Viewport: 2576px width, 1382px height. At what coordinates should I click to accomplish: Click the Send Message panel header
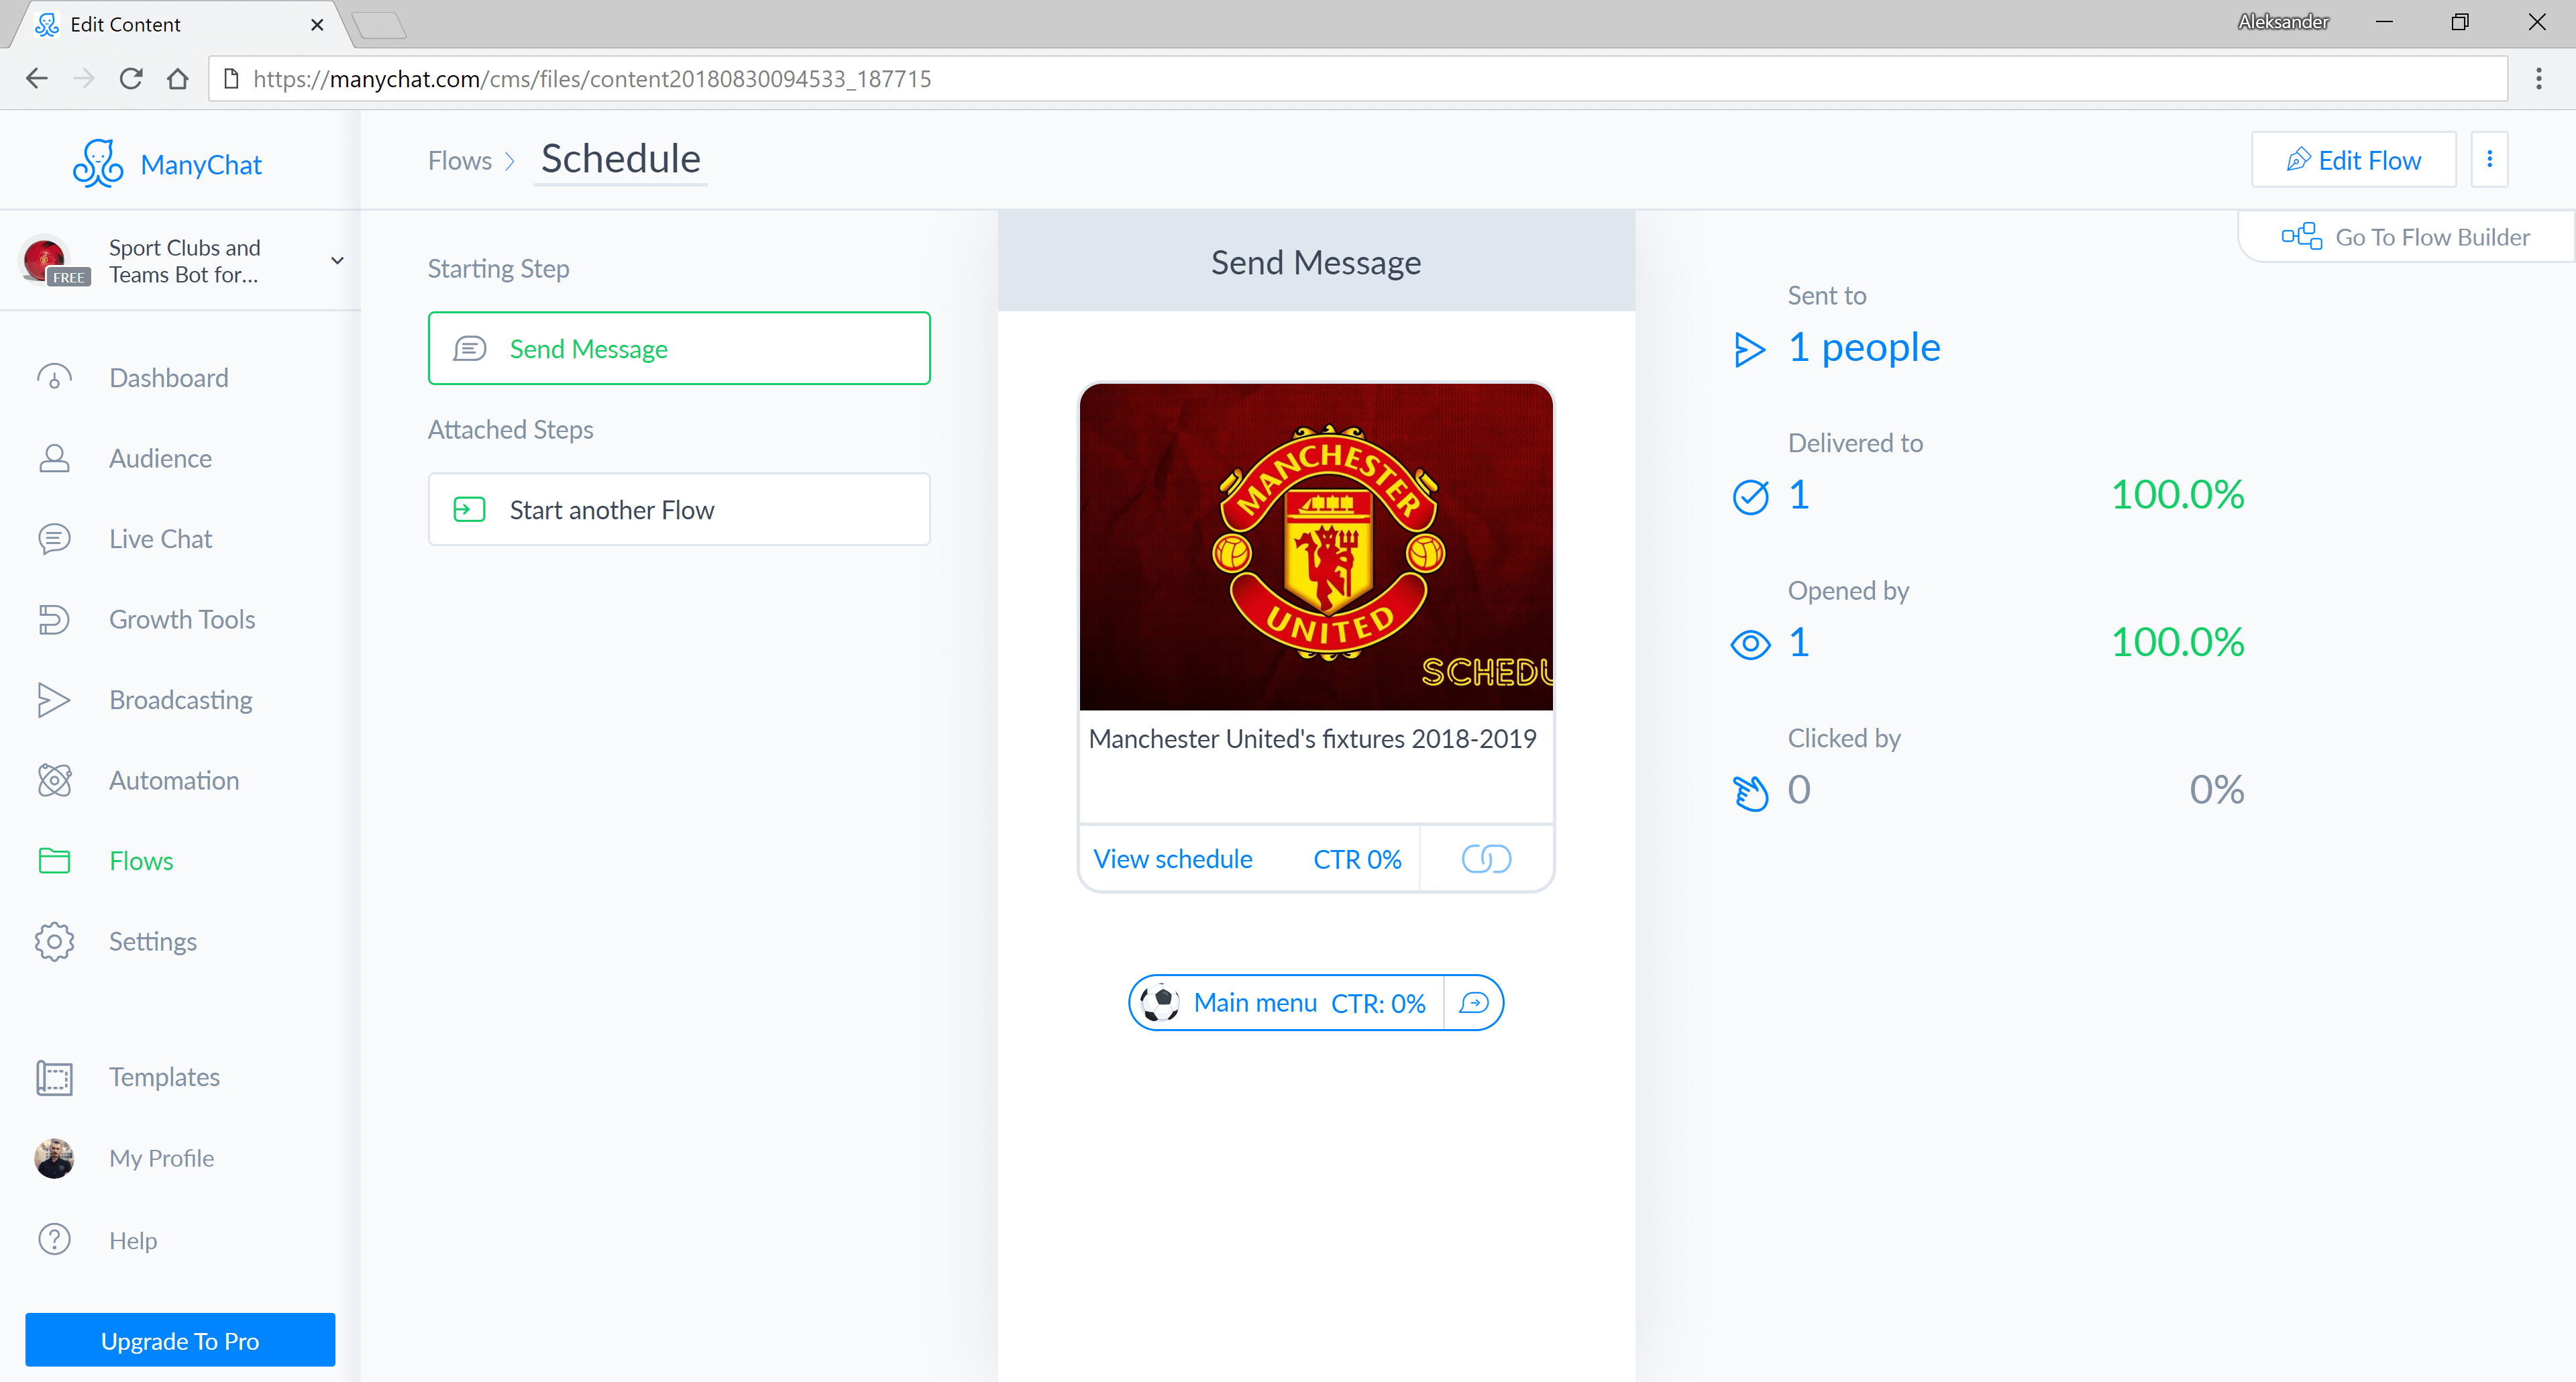pyautogui.click(x=1316, y=262)
